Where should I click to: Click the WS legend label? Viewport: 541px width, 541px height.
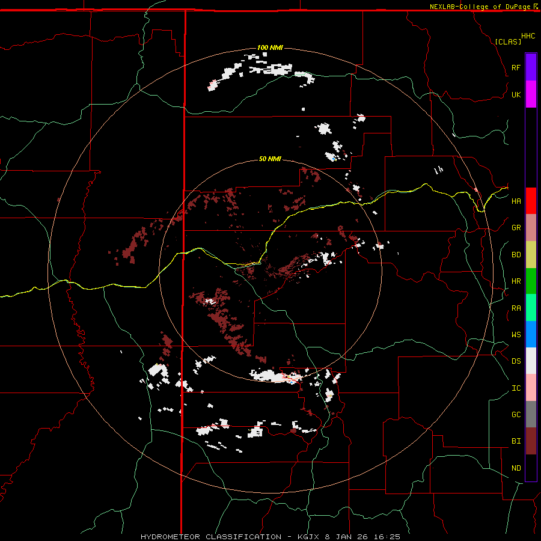[516, 335]
